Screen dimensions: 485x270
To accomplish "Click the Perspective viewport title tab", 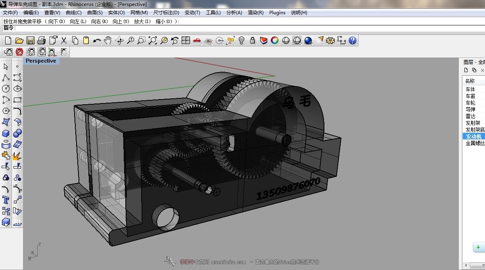I will tap(41, 61).
